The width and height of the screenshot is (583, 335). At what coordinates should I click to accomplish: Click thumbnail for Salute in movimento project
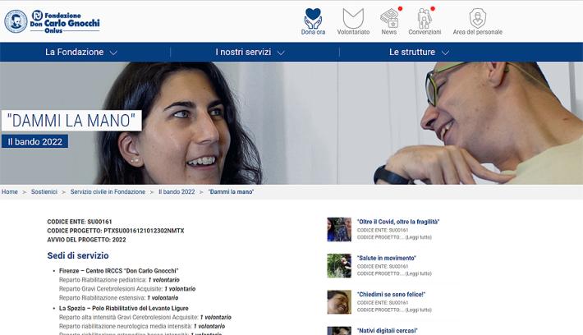coord(339,265)
